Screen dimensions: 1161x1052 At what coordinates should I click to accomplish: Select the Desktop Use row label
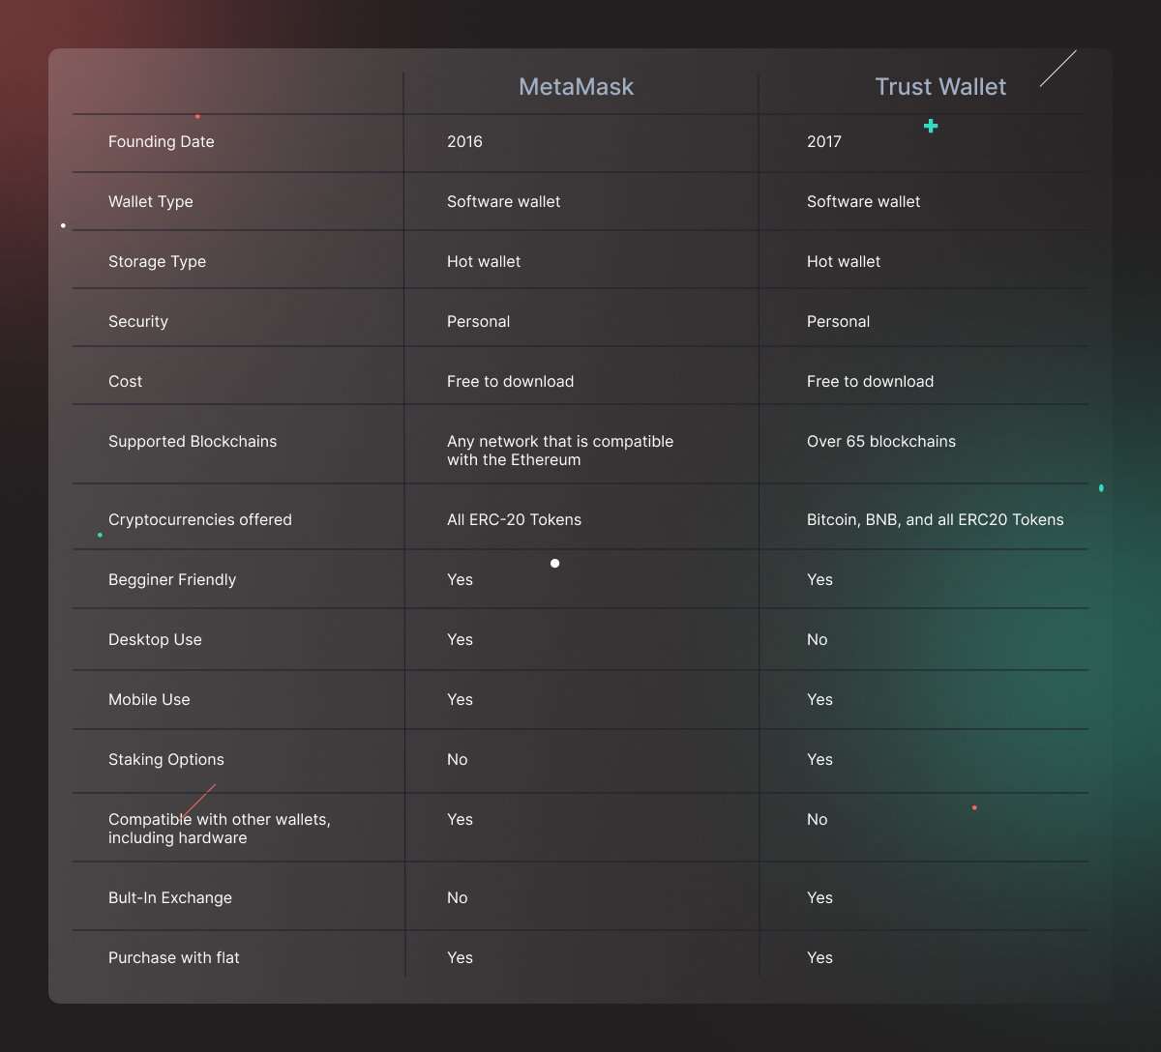click(155, 639)
